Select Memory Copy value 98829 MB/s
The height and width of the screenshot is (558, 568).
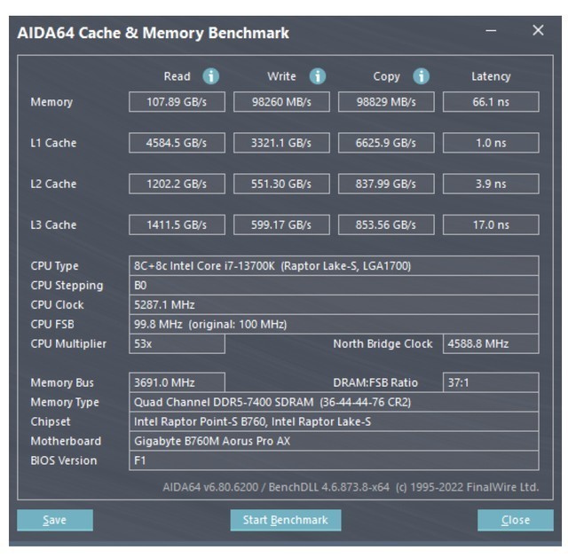(386, 102)
